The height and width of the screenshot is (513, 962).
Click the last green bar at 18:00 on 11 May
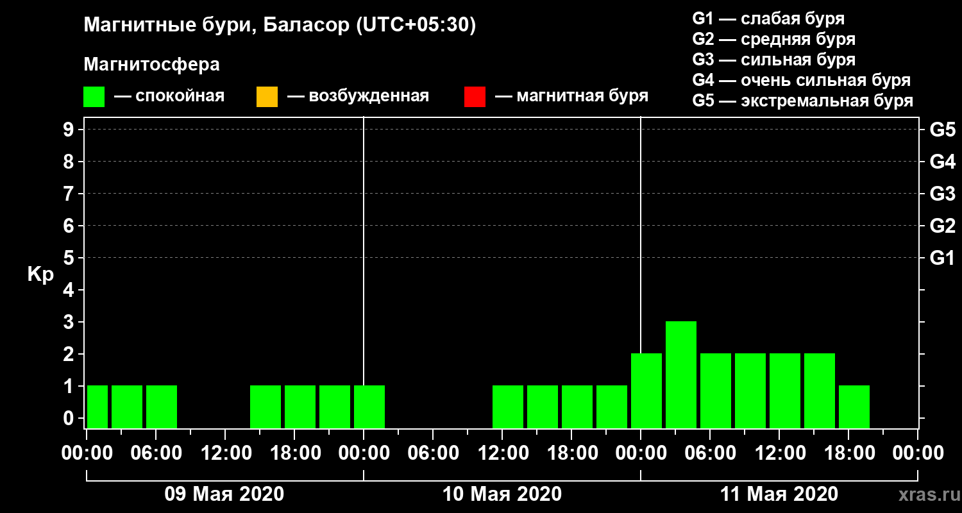click(854, 407)
